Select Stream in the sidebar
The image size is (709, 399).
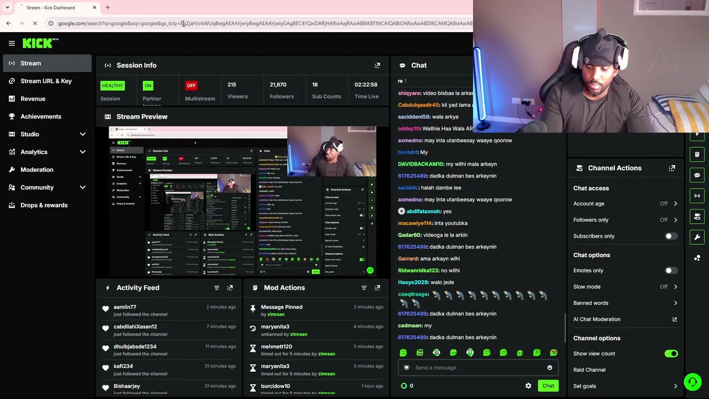click(x=47, y=63)
